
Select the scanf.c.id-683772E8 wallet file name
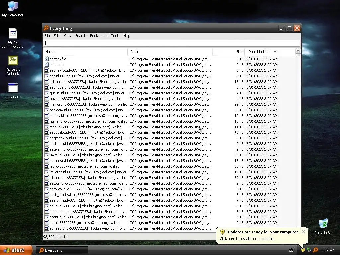pyautogui.click(x=88, y=217)
